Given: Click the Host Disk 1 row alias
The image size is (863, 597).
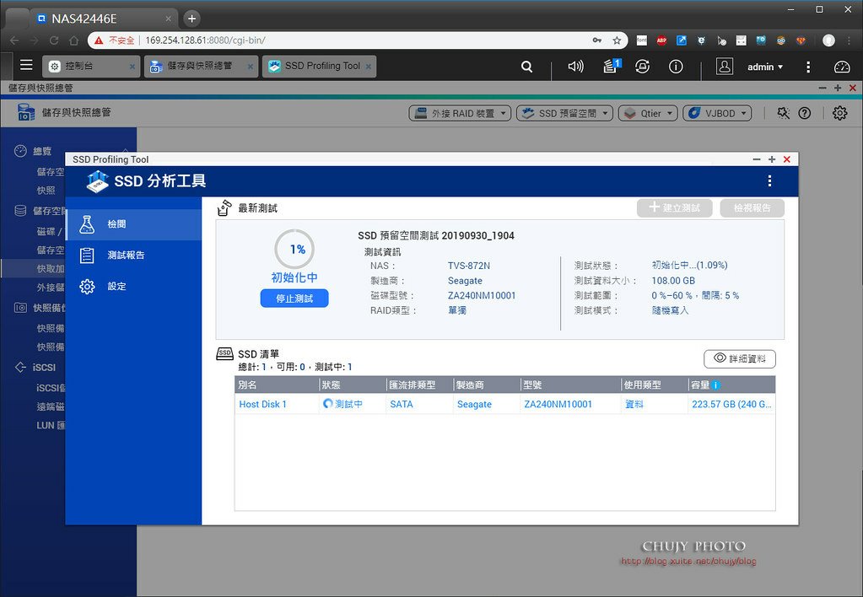Looking at the screenshot, I should click(x=262, y=404).
